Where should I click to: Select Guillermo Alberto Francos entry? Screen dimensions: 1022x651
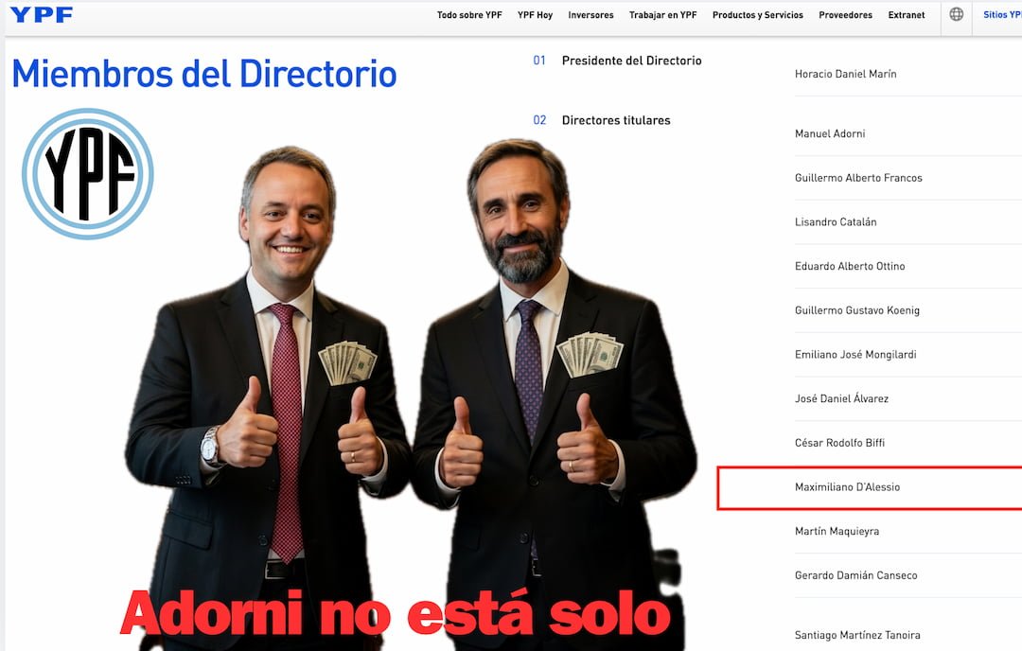pyautogui.click(x=858, y=178)
